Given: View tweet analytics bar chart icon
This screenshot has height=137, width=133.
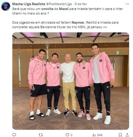Looking at the screenshot, I should [x=94, y=135].
